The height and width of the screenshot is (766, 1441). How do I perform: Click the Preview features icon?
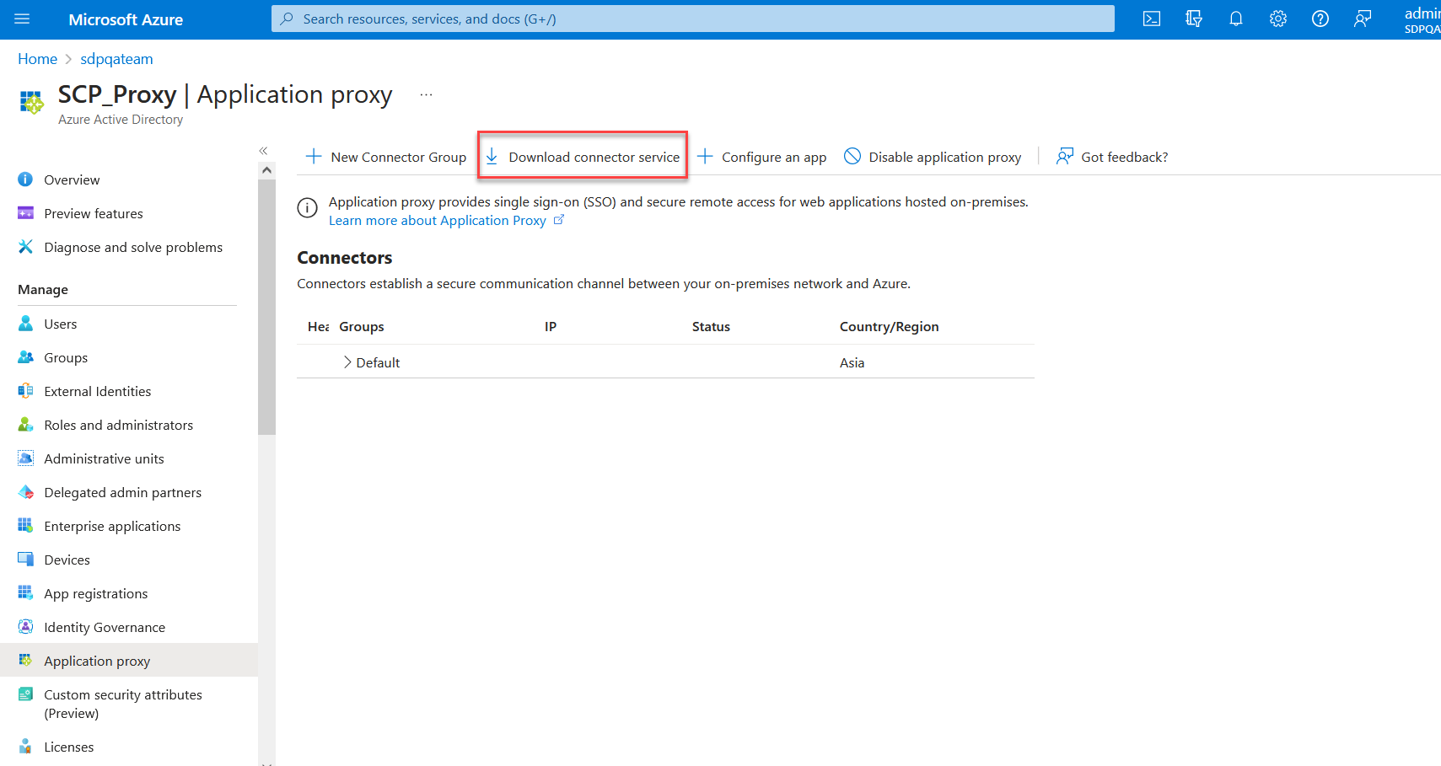[25, 213]
